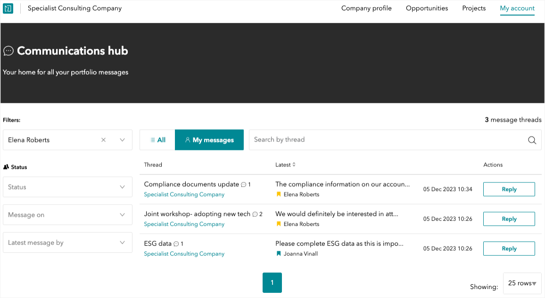This screenshot has width=545, height=298.
Task: Click the message preview "We would definitely be interested in att..."
Action: (337, 214)
